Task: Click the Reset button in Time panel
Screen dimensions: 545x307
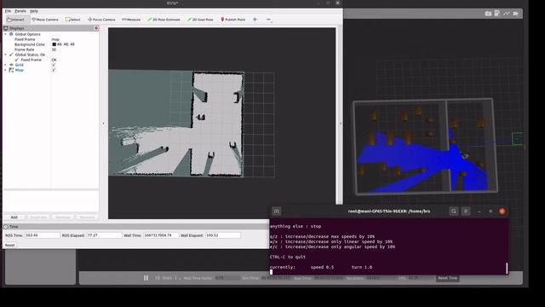Action: point(9,245)
